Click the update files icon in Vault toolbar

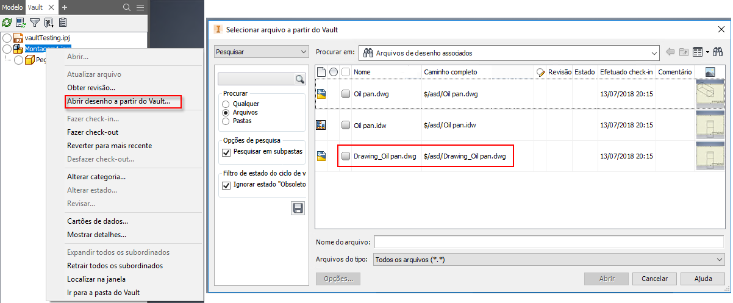(x=21, y=23)
